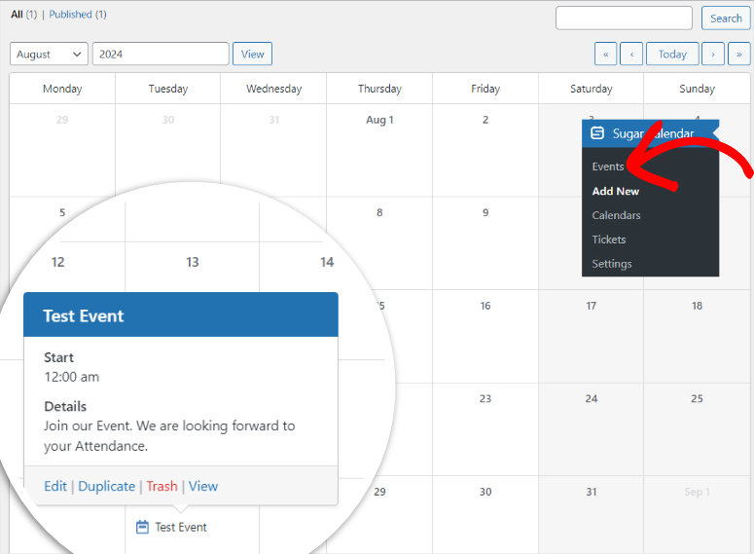Select day 12 in the magnified area

[57, 262]
